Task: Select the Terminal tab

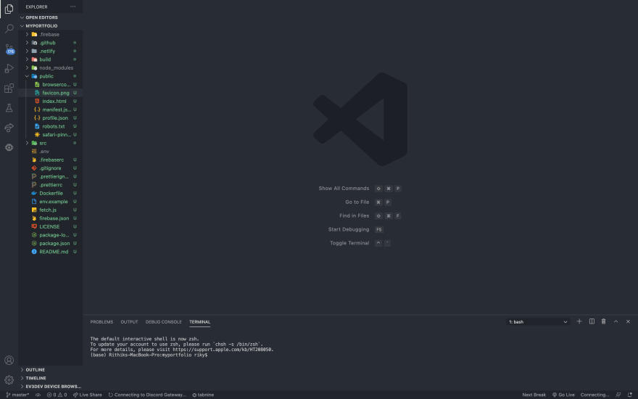Action: coord(200,322)
